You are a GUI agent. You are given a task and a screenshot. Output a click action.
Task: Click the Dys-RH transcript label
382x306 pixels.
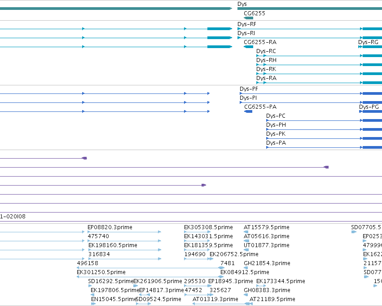pyautogui.click(x=266, y=60)
